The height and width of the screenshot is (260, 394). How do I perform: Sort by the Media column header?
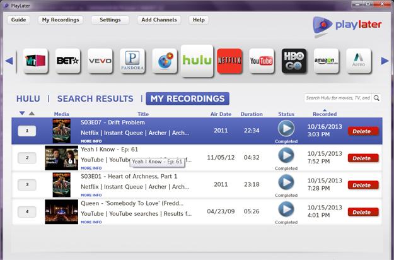point(61,114)
